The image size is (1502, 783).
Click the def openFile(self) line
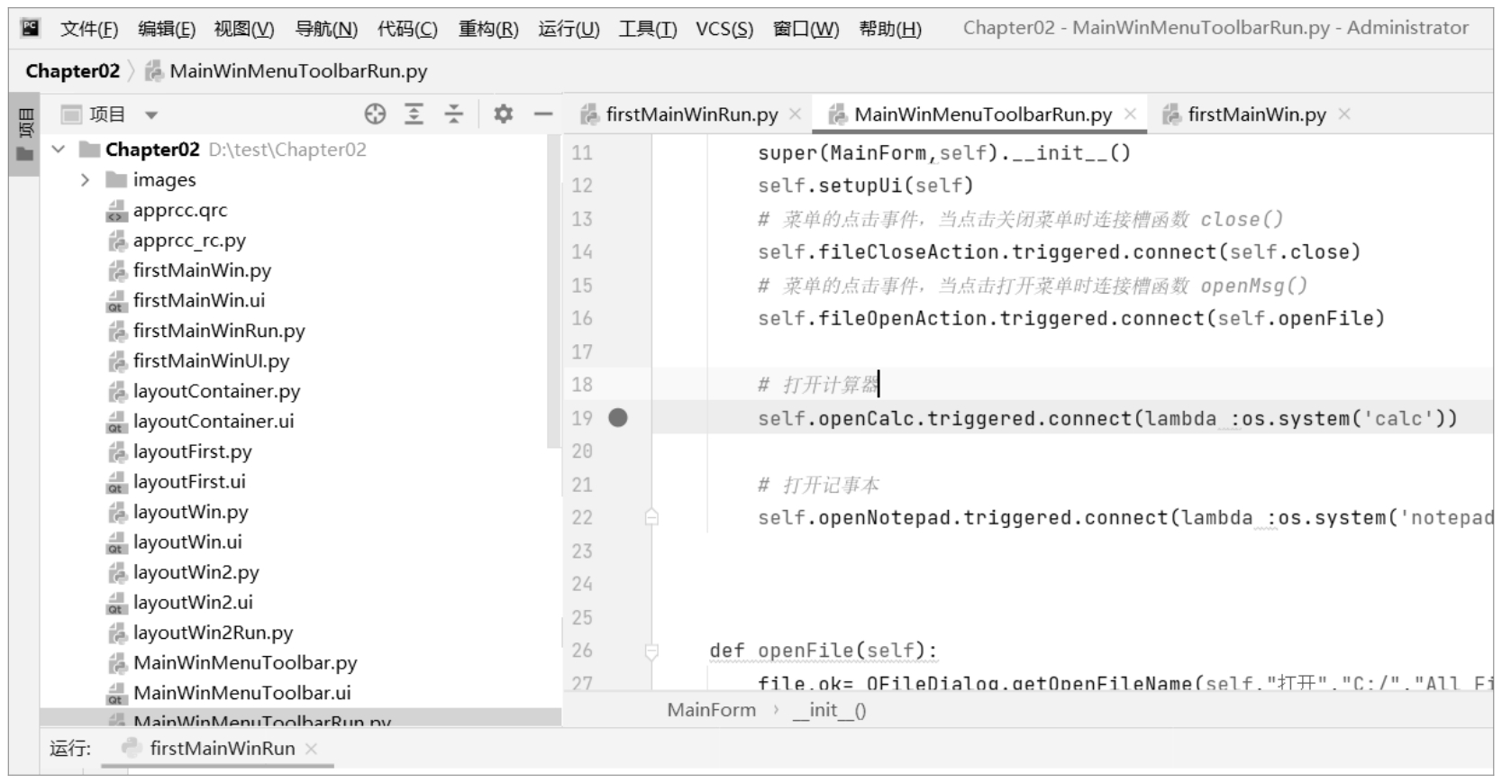(x=823, y=651)
